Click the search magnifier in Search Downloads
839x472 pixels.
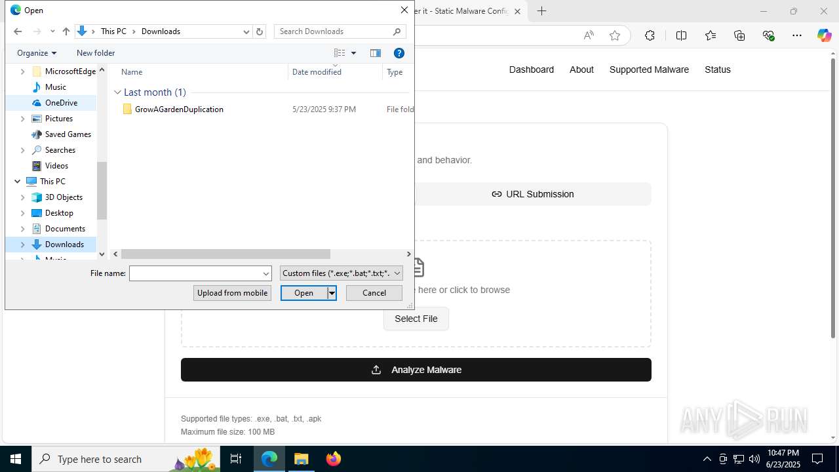(x=397, y=31)
